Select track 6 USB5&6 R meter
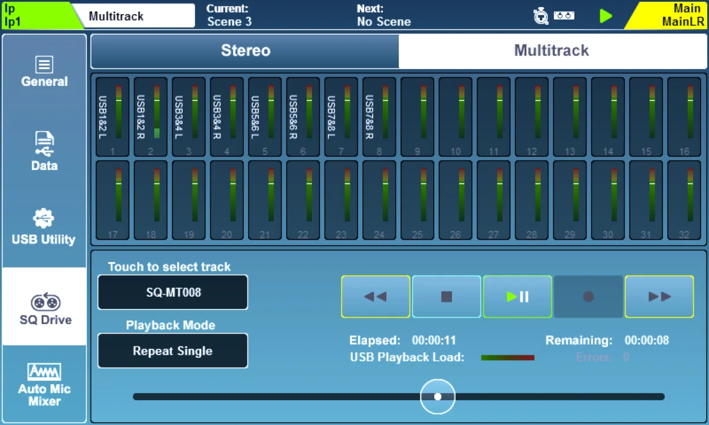Image resolution: width=709 pixels, height=425 pixels. click(x=303, y=117)
